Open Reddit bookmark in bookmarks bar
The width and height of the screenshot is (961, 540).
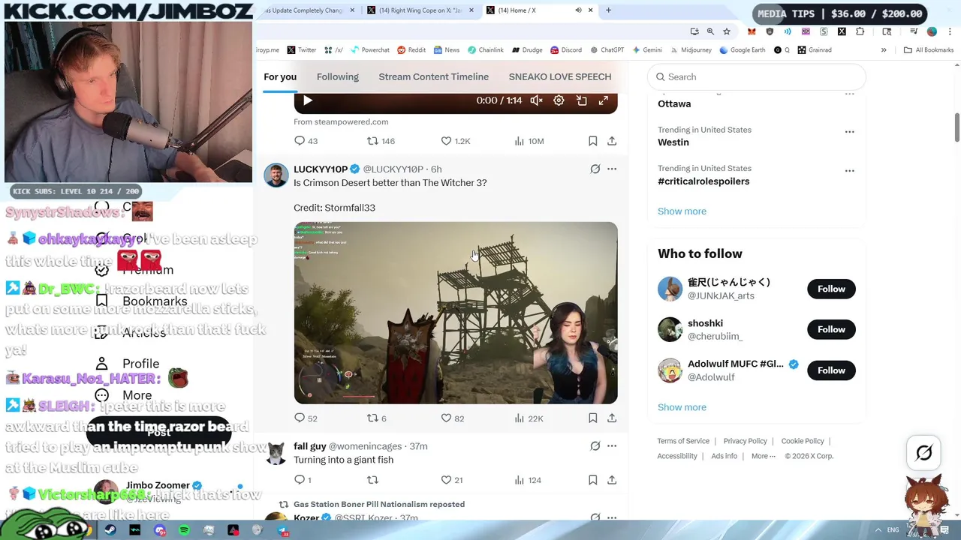(411, 50)
